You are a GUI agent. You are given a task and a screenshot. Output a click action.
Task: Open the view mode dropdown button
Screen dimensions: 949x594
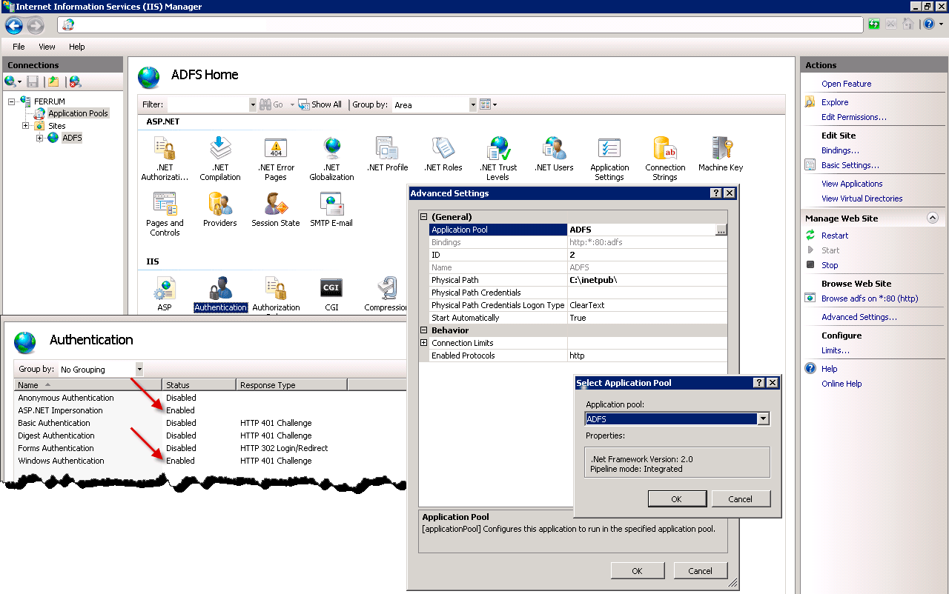pos(488,105)
